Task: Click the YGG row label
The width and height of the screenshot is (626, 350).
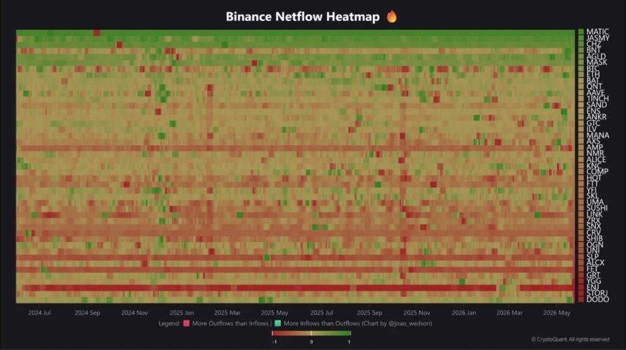Action: point(594,281)
